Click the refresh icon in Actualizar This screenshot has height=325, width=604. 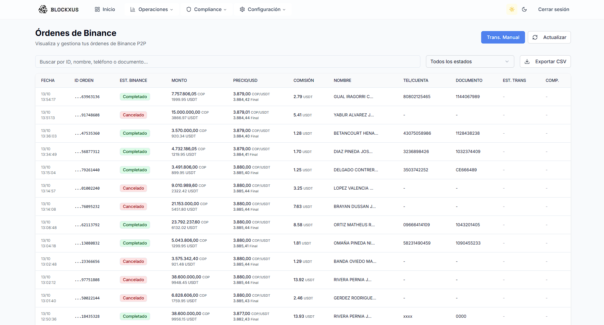coord(535,37)
